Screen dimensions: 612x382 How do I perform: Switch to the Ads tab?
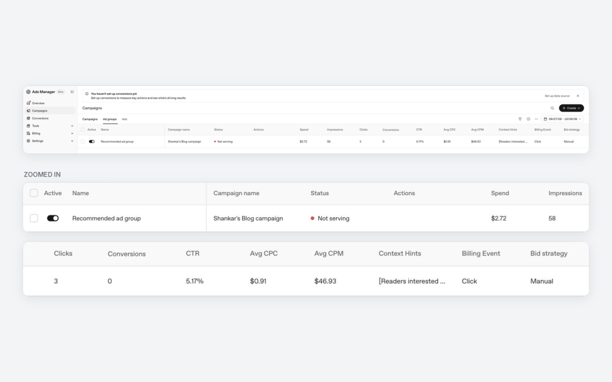pos(124,119)
